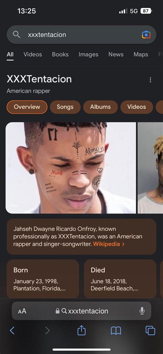
Task: Show open tabs with tabs icon
Action: [x=150, y=331]
